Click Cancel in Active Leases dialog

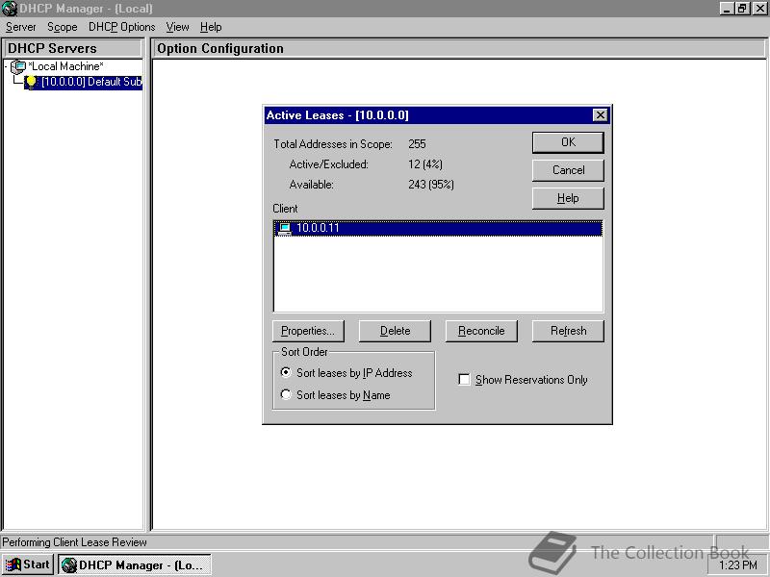point(568,170)
